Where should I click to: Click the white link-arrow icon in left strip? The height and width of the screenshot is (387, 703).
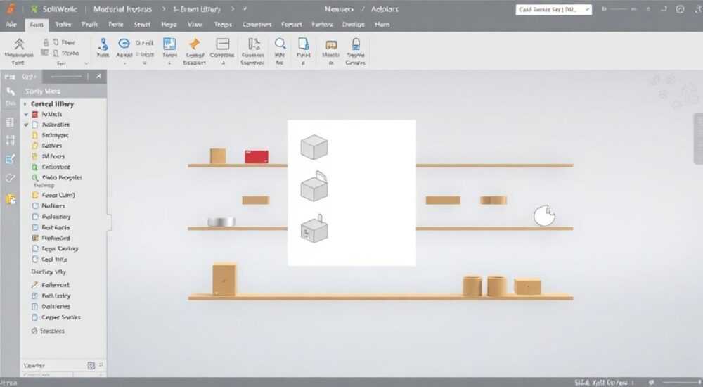pyautogui.click(x=11, y=91)
